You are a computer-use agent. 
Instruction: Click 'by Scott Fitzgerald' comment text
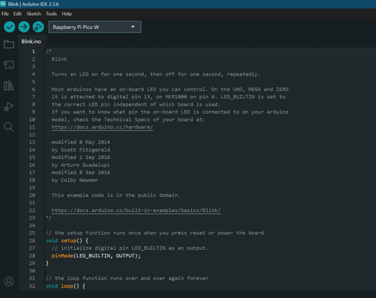point(81,150)
